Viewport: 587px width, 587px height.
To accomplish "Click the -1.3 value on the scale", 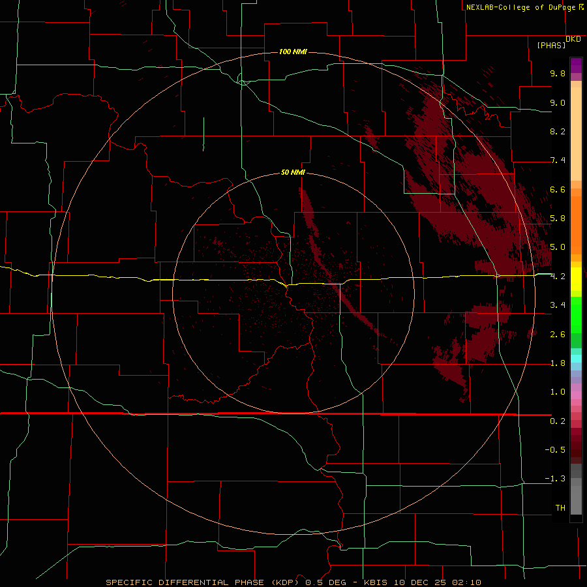I will 555,479.
